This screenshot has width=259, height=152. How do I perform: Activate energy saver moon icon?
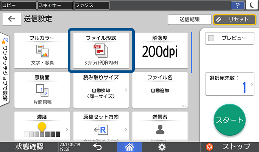tap(252, 5)
